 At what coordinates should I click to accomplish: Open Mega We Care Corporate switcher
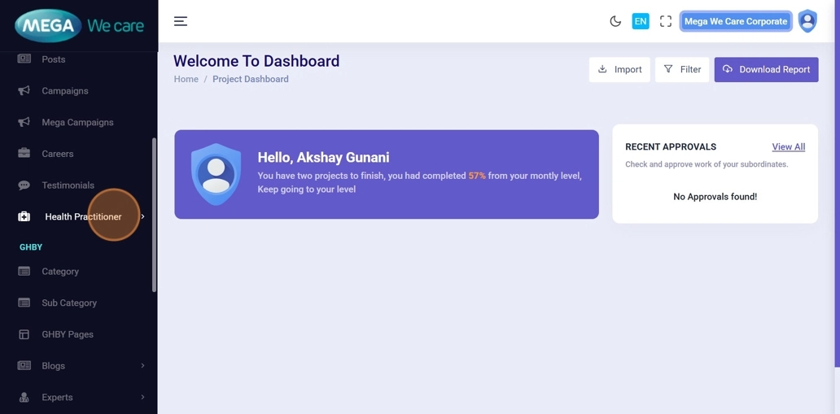[735, 21]
